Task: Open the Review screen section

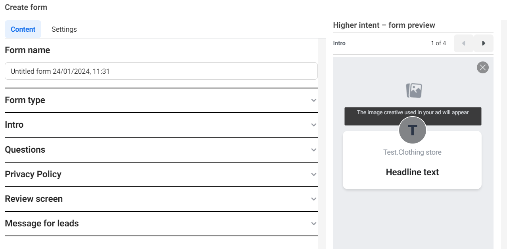Action: click(x=313, y=199)
